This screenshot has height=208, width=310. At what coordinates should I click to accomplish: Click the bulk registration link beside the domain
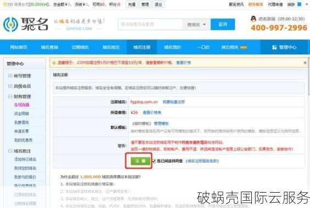pos(173,102)
